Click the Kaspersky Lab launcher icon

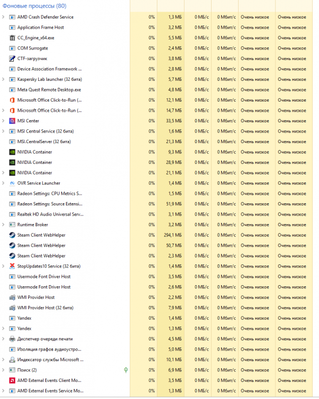tap(12, 79)
